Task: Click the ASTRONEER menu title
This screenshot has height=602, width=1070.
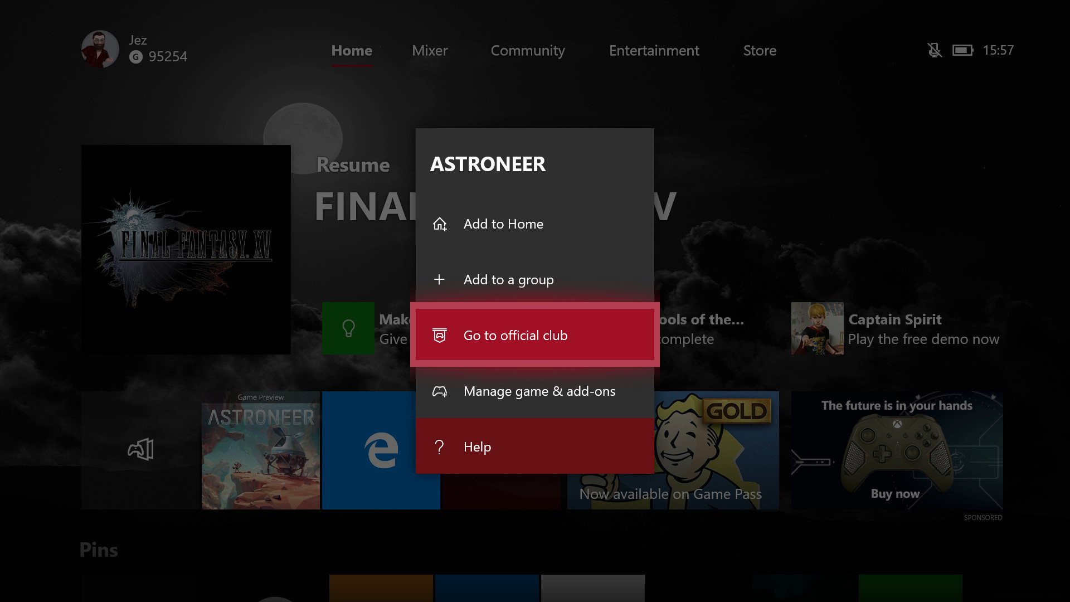Action: (x=488, y=164)
